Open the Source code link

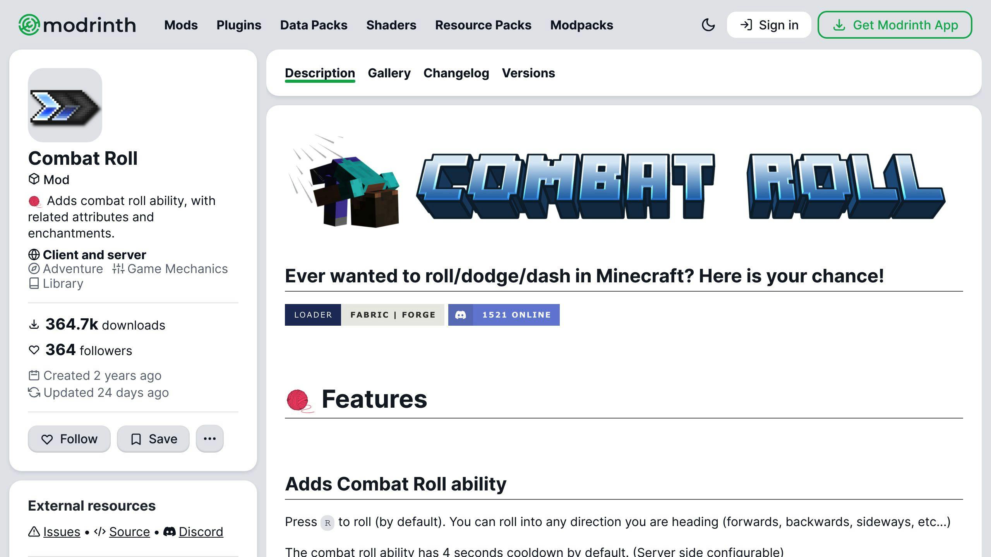(x=129, y=531)
